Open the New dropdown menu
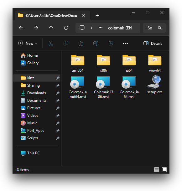Image resolution: width=182 pixels, height=191 pixels. click(28, 43)
